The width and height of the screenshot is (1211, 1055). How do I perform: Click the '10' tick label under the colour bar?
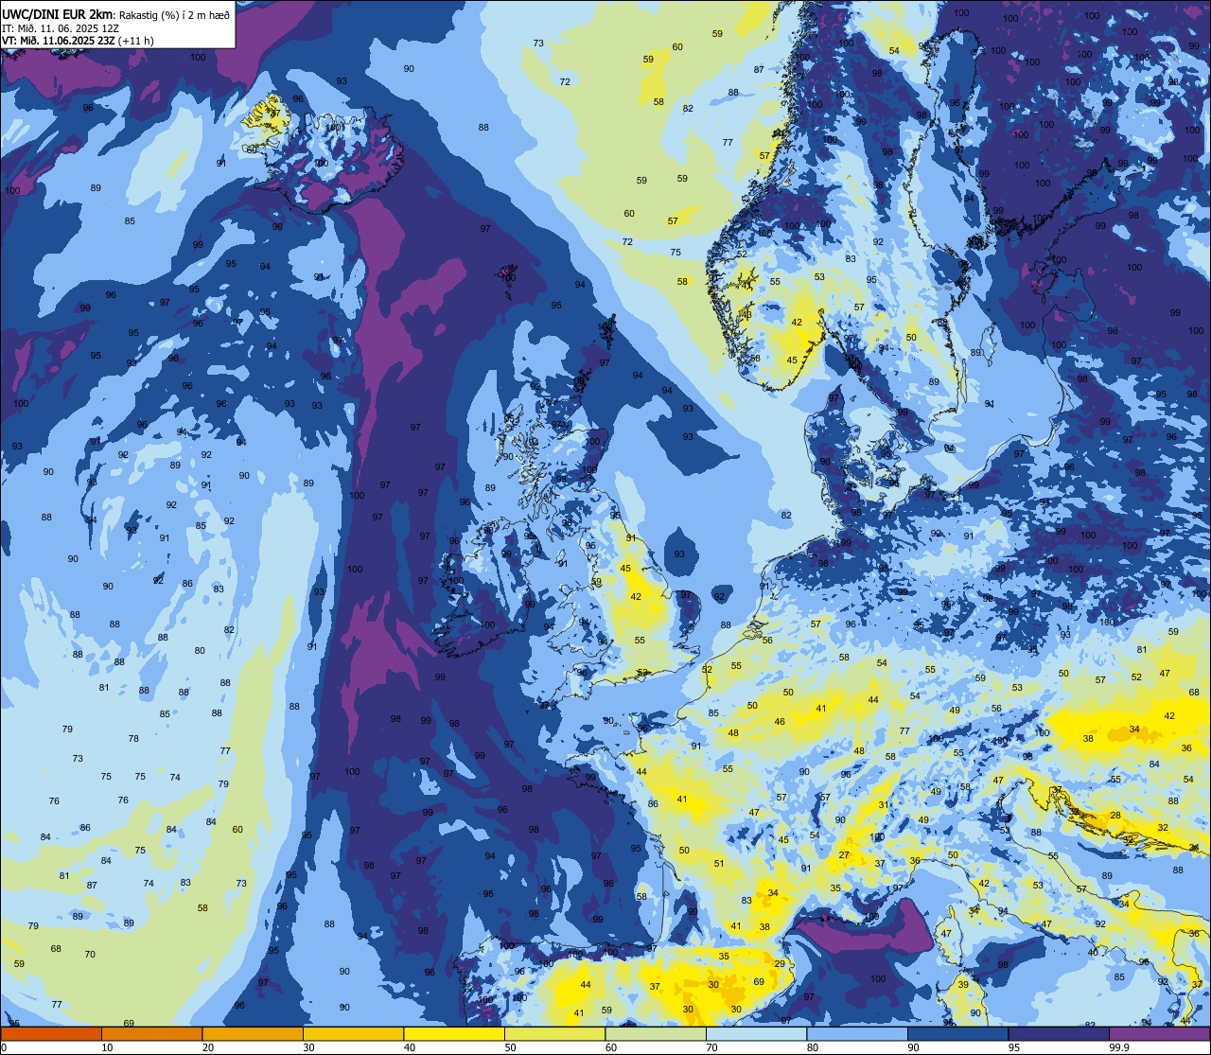click(107, 1047)
